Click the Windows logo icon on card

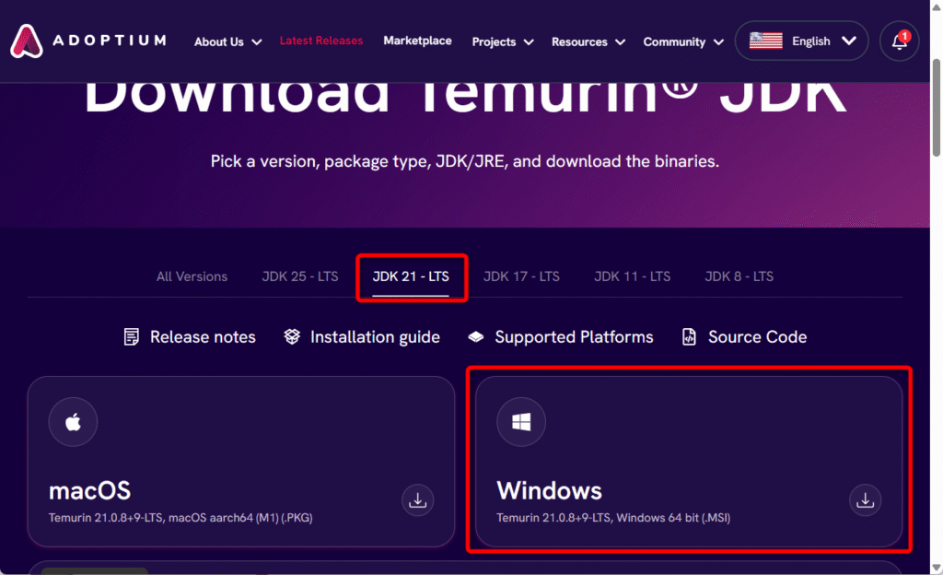[521, 423]
